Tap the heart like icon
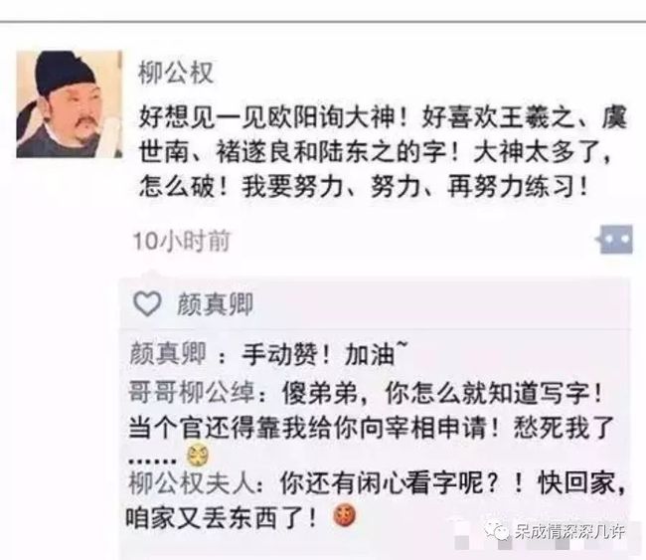This screenshot has width=646, height=560. [147, 304]
